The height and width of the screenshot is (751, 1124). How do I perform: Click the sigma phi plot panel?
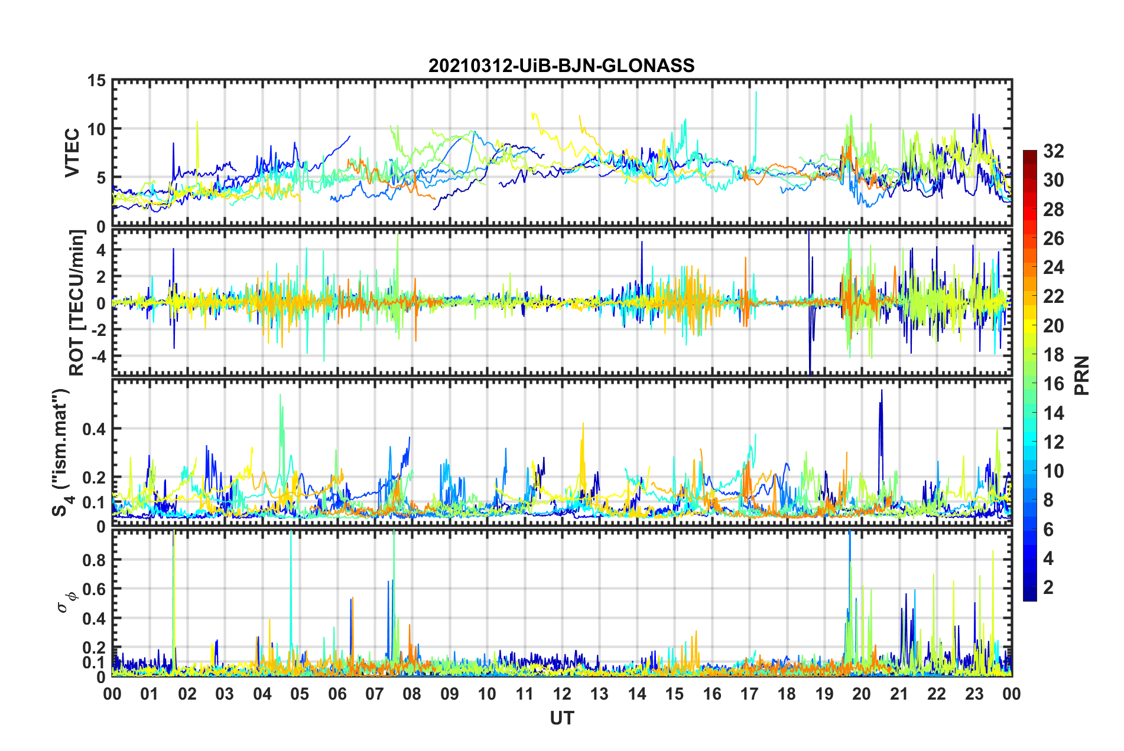click(x=562, y=603)
